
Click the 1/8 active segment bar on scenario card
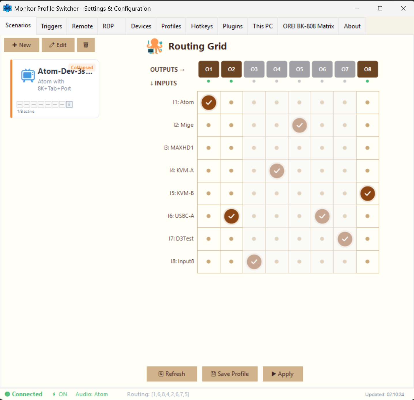(x=44, y=104)
